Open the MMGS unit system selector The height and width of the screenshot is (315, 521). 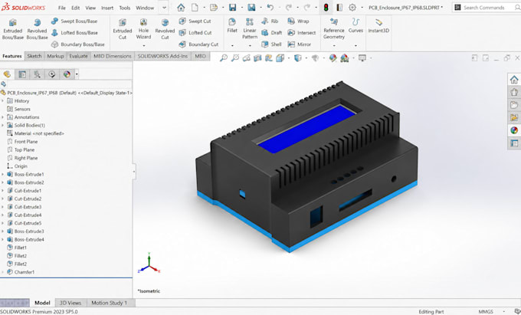pos(486,312)
